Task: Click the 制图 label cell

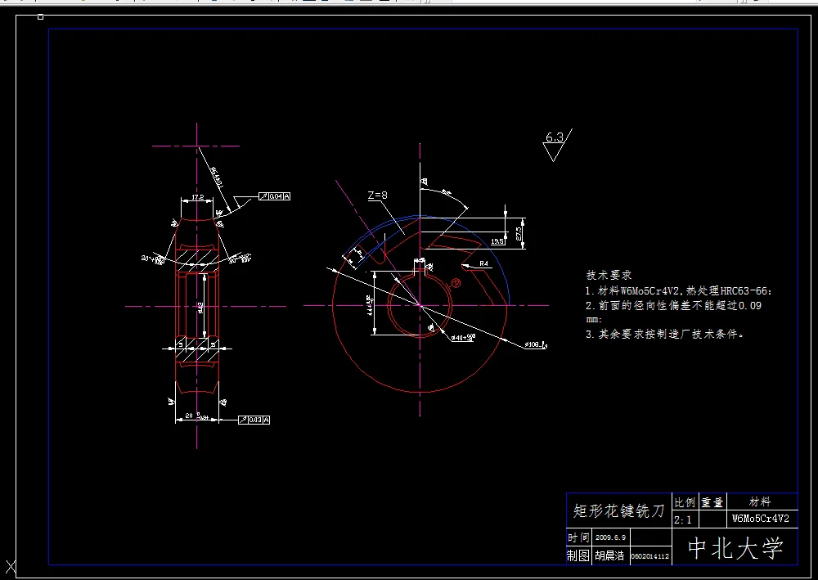Action: [x=578, y=555]
